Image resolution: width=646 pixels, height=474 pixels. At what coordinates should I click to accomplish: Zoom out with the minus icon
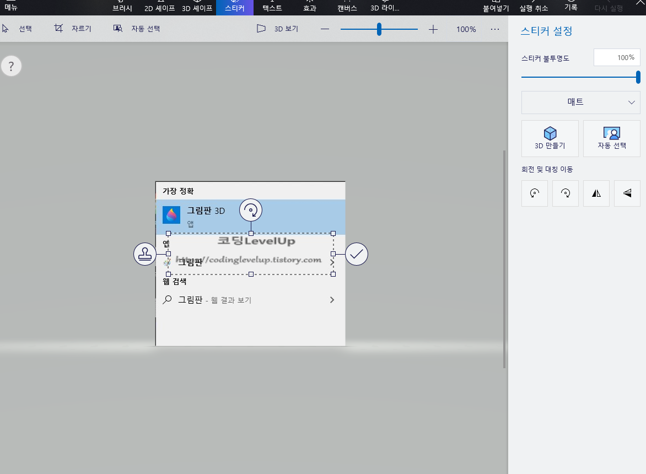click(325, 29)
